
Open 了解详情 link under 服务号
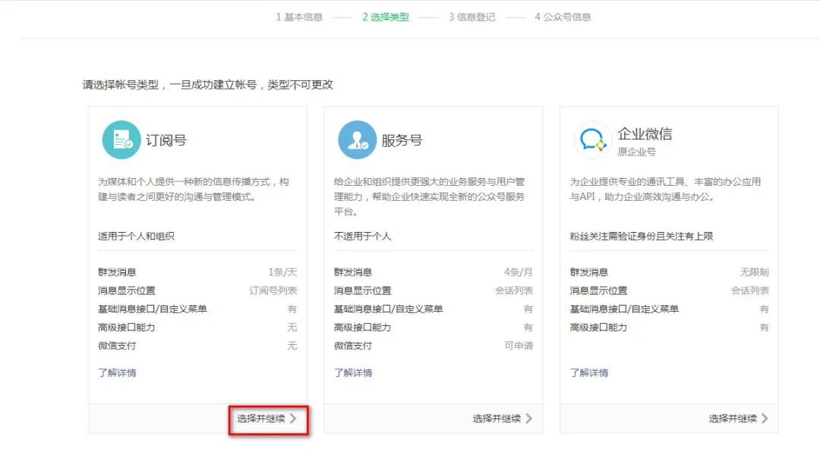[x=353, y=373]
